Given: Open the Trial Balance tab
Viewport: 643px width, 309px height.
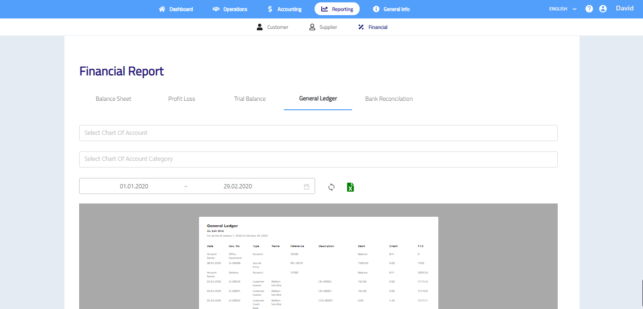Looking at the screenshot, I should (x=250, y=99).
